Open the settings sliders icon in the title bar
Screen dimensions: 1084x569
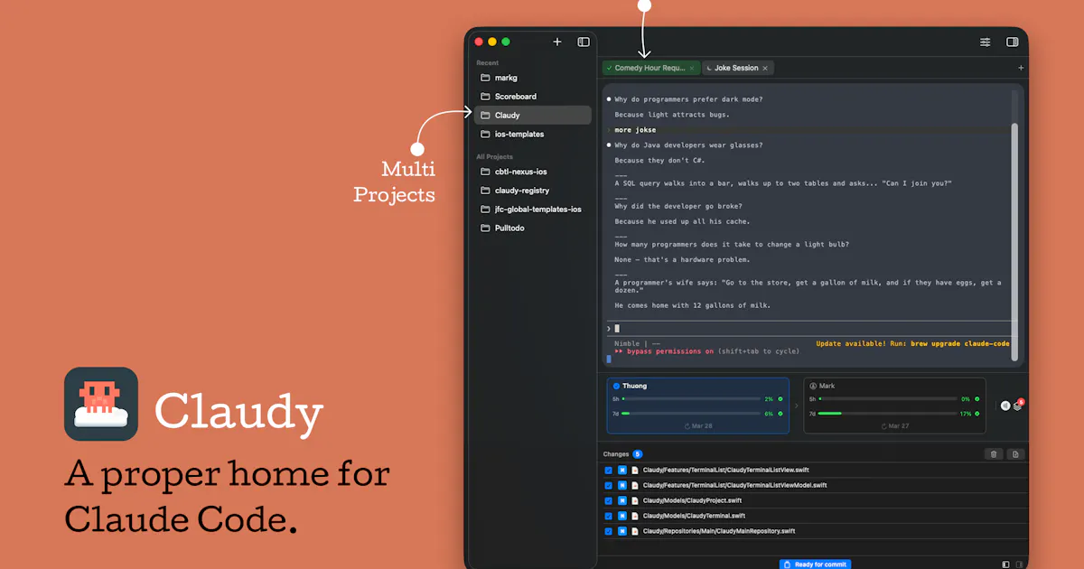point(986,42)
